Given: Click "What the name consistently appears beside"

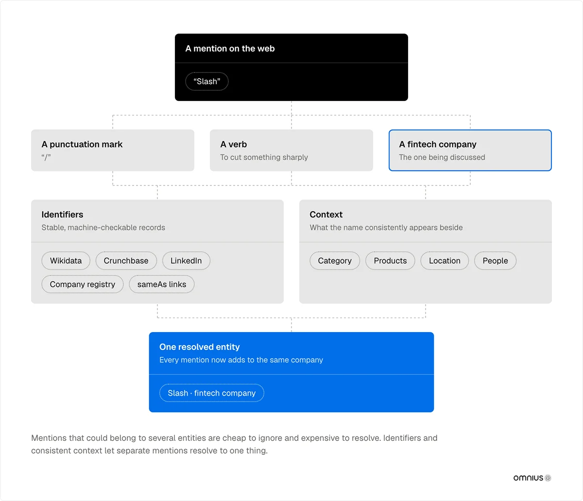Looking at the screenshot, I should (x=386, y=228).
